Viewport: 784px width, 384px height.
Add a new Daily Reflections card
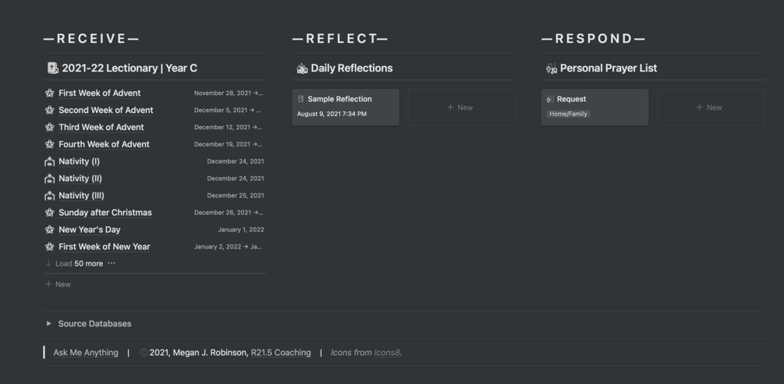click(x=461, y=107)
